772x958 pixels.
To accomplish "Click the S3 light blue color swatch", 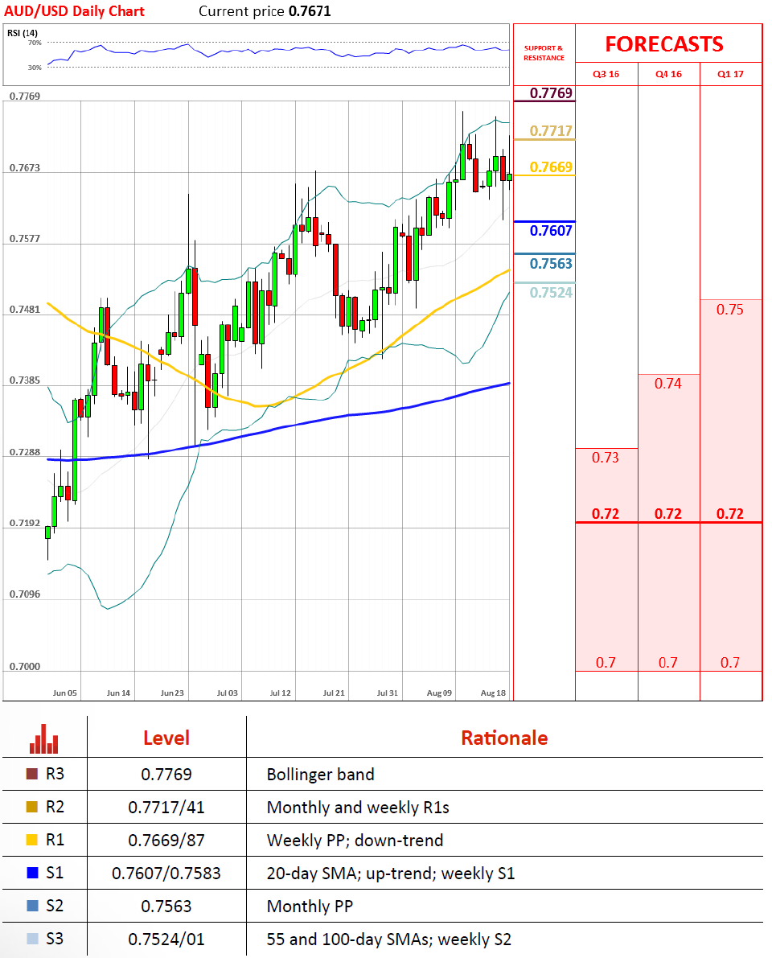I will pyautogui.click(x=32, y=939).
